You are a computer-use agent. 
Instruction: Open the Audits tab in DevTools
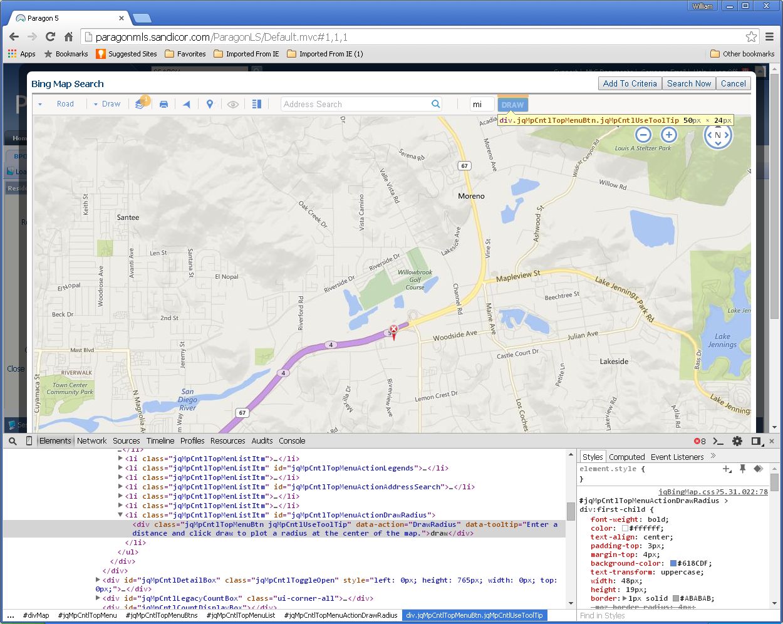coord(262,441)
